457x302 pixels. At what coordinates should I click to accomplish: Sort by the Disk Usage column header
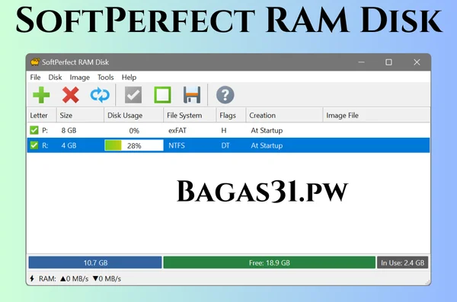pyautogui.click(x=134, y=116)
